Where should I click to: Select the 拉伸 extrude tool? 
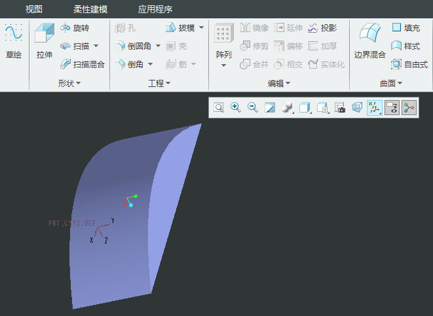44,41
